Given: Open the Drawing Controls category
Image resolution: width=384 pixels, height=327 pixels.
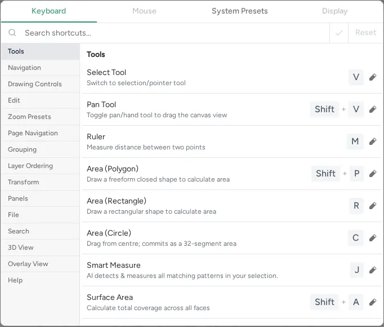Looking at the screenshot, I should (x=41, y=84).
